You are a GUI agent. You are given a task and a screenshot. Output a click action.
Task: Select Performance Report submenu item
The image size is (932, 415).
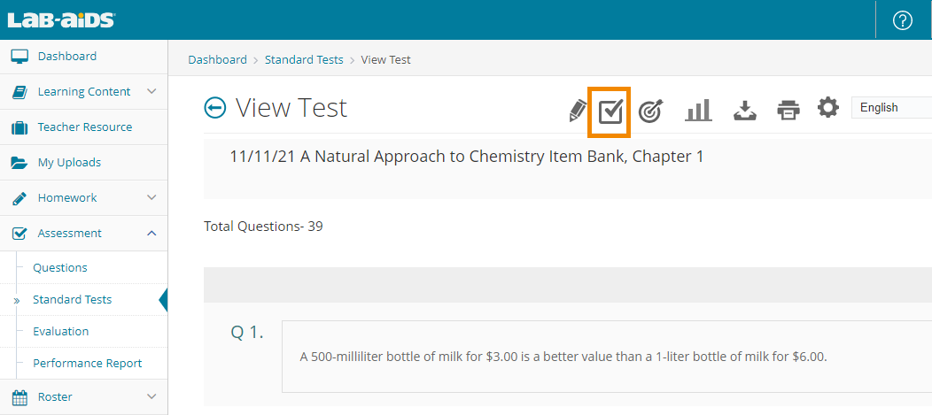[x=87, y=364]
